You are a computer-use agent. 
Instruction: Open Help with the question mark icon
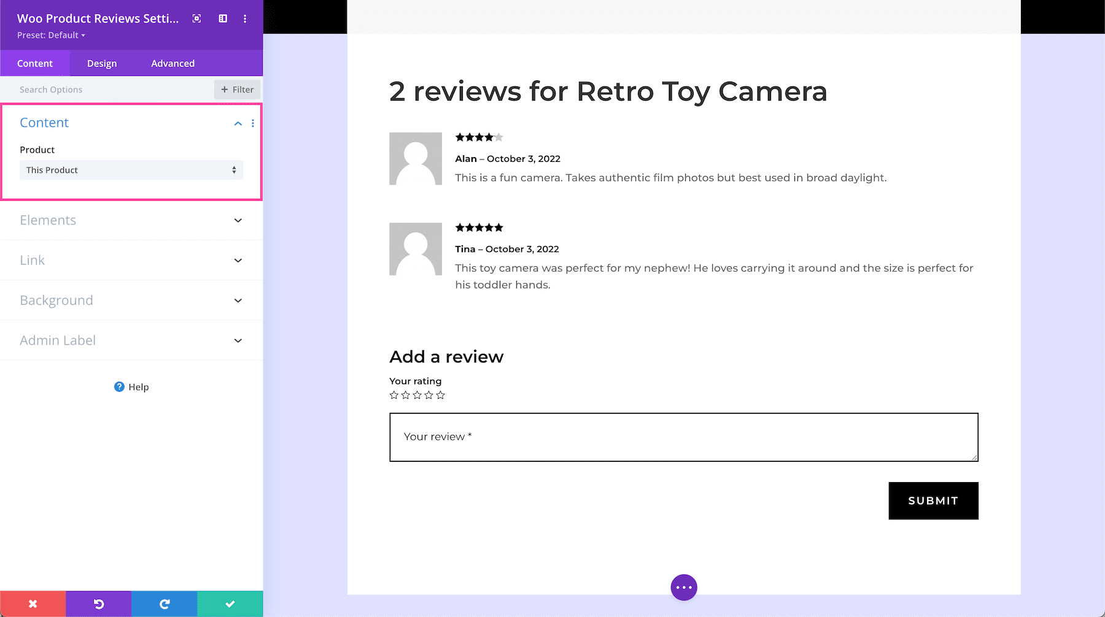(x=118, y=386)
